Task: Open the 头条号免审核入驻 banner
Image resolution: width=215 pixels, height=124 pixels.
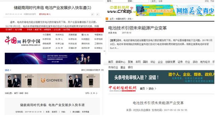Action: pyautogui.click(x=161, y=77)
